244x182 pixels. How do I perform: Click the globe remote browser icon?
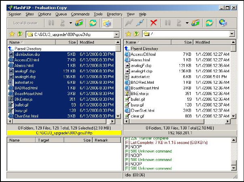(223, 23)
